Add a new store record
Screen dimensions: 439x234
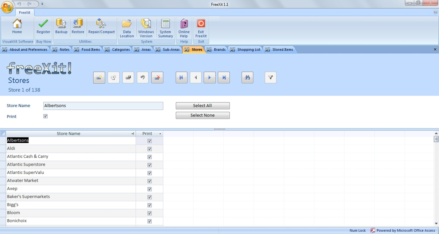coord(99,78)
